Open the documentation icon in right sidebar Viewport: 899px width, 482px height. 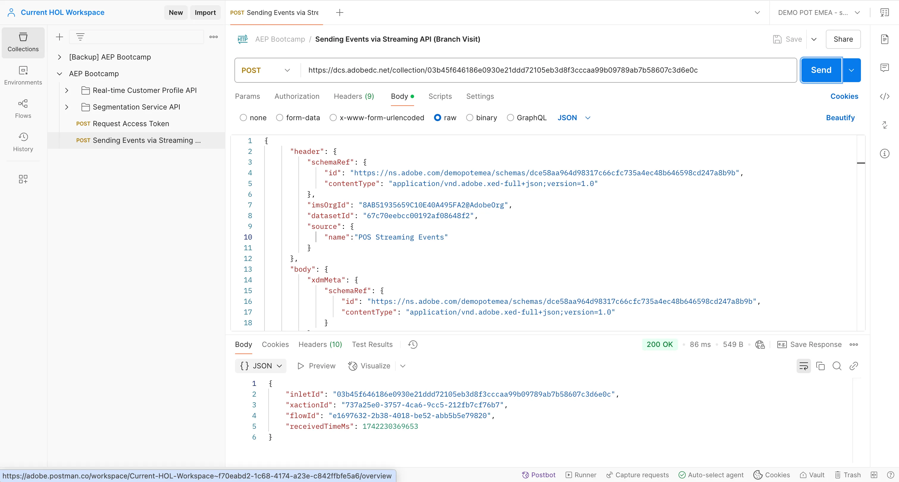[x=885, y=39]
